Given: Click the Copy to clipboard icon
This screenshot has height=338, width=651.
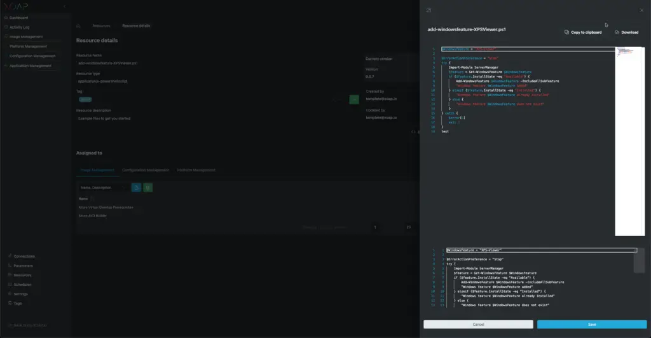Looking at the screenshot, I should [x=566, y=32].
